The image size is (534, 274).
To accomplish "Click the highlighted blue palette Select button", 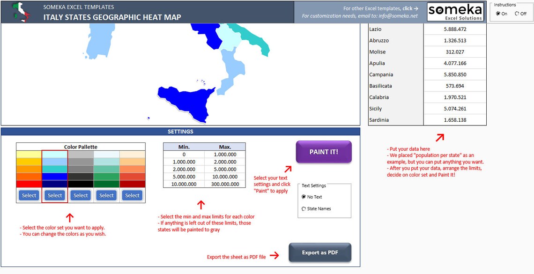I will (x=54, y=195).
